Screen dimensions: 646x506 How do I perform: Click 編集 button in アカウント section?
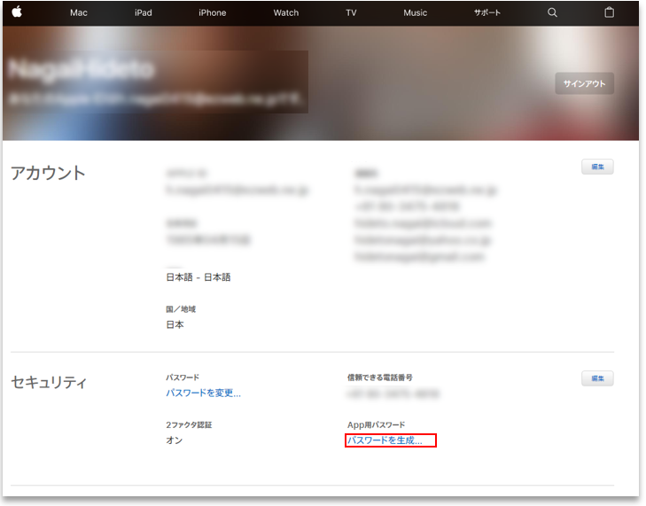[x=597, y=167]
